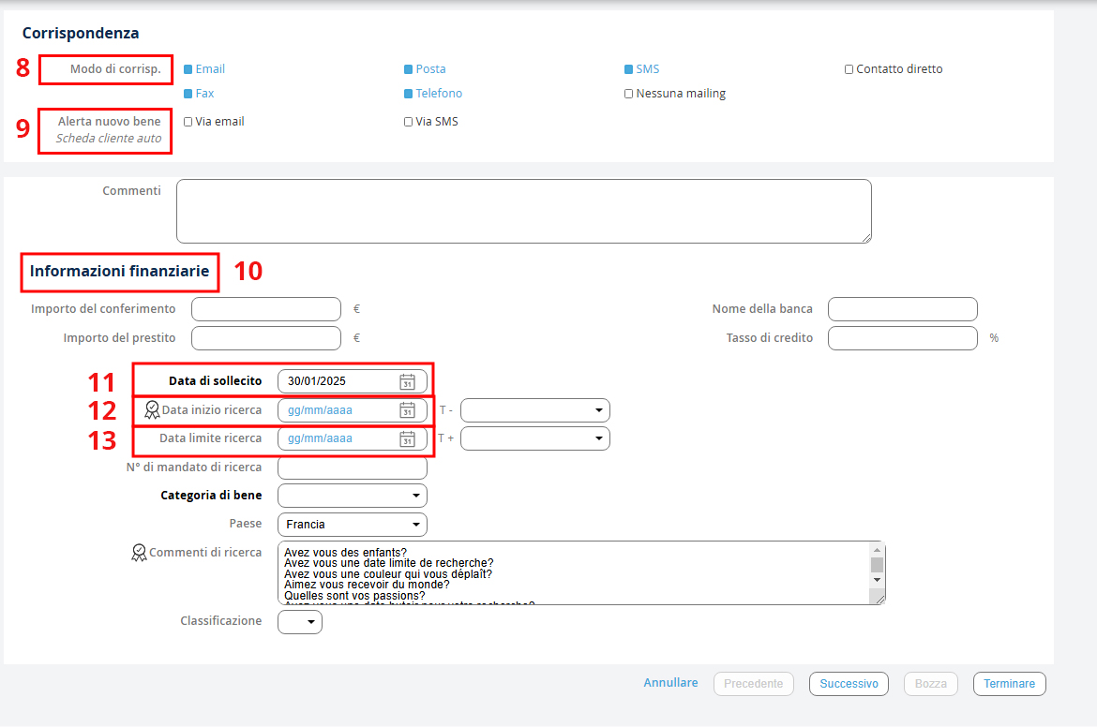Expand the T - offset dropdown
1097x727 pixels.
coord(535,410)
